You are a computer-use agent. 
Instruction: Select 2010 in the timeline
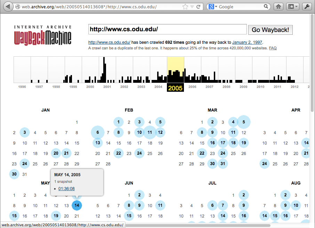[x=260, y=87]
